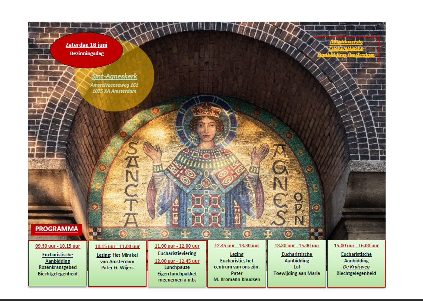Click 'Eucharistische Aanbidding' in the 13.30 box
This screenshot has height=301, width=423.
[x=297, y=257]
